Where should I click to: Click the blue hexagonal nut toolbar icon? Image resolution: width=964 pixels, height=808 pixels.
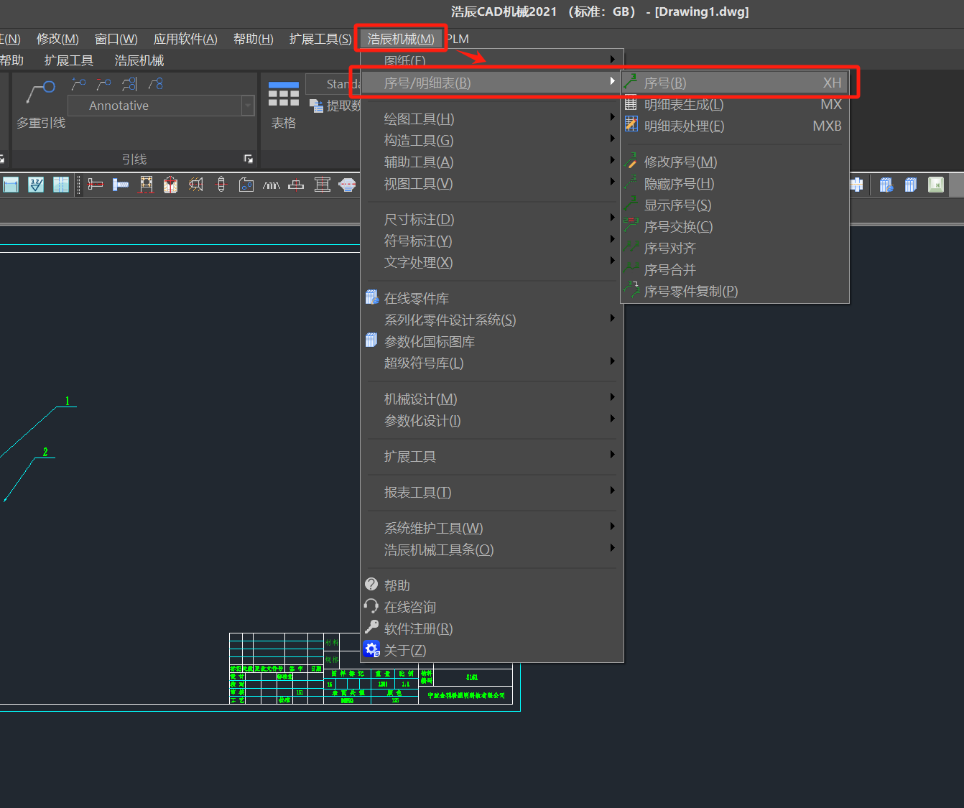tap(347, 185)
